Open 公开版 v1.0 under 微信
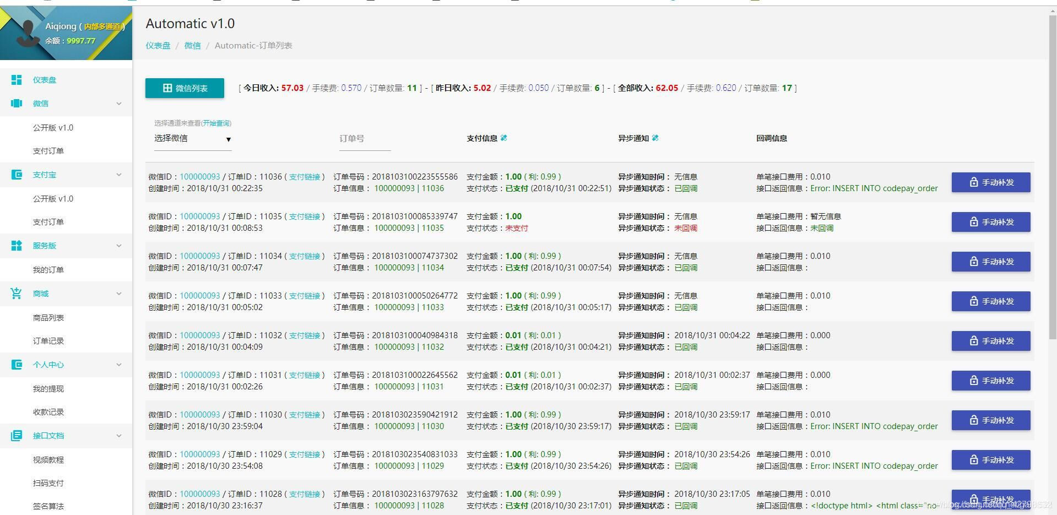Image resolution: width=1057 pixels, height=515 pixels. tap(53, 128)
